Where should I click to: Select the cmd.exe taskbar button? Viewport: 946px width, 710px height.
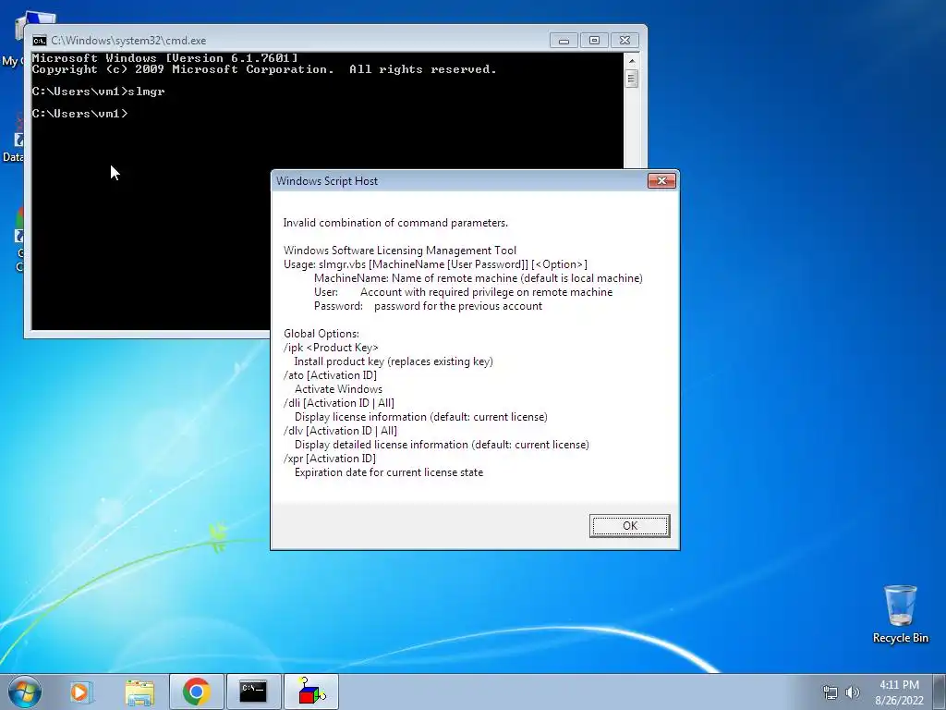[253, 692]
